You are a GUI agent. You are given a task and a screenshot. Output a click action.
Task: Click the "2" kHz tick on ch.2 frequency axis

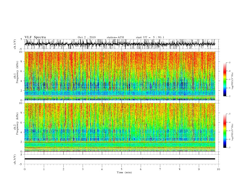click(21, 142)
